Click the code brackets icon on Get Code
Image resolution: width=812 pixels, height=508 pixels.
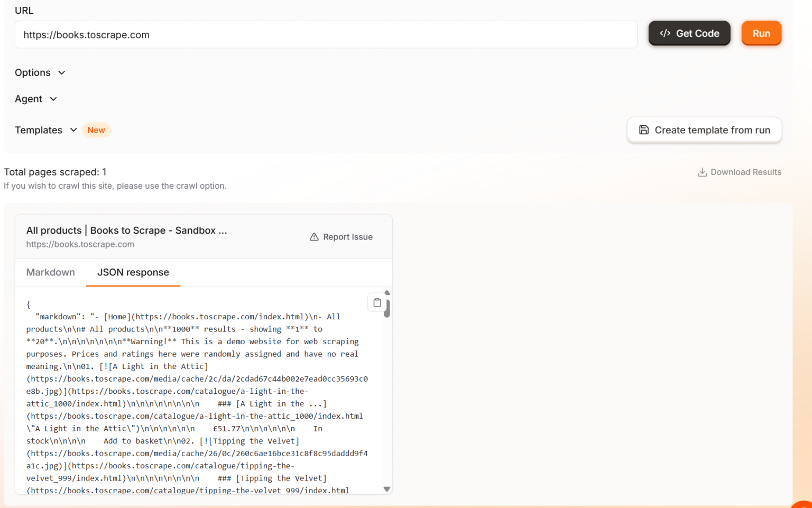pyautogui.click(x=666, y=33)
